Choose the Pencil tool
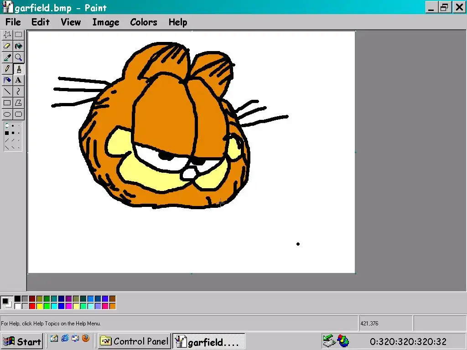Viewport: 467px width, 350px height. pos(7,69)
